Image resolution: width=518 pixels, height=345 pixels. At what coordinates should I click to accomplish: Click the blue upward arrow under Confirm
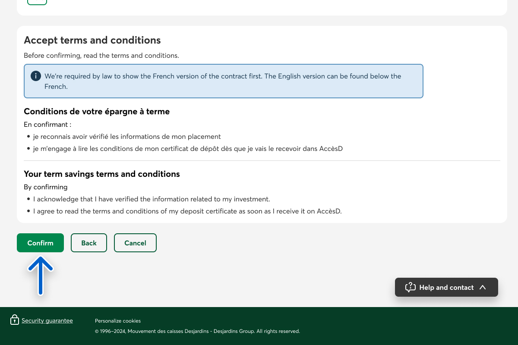tap(40, 275)
